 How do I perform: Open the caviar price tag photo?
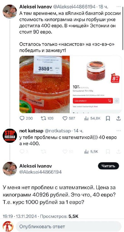[x=45, y=84]
